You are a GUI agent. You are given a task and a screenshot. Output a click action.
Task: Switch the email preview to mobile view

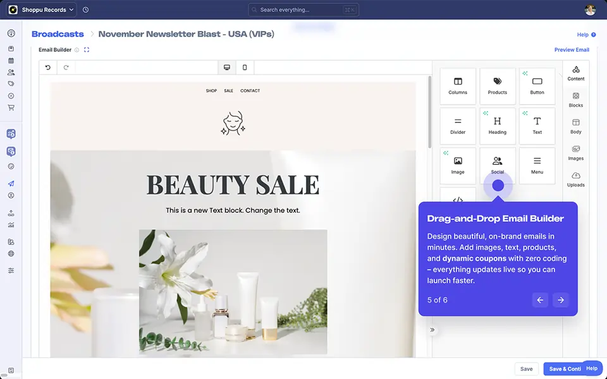click(x=245, y=67)
